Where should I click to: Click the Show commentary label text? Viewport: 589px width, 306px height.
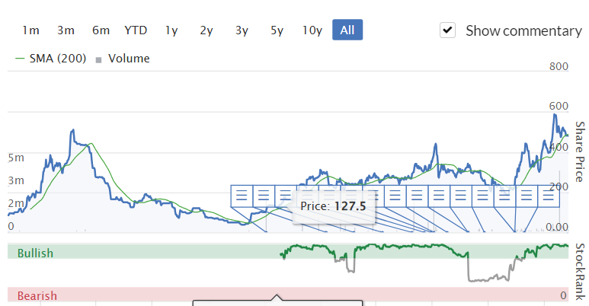(x=523, y=31)
